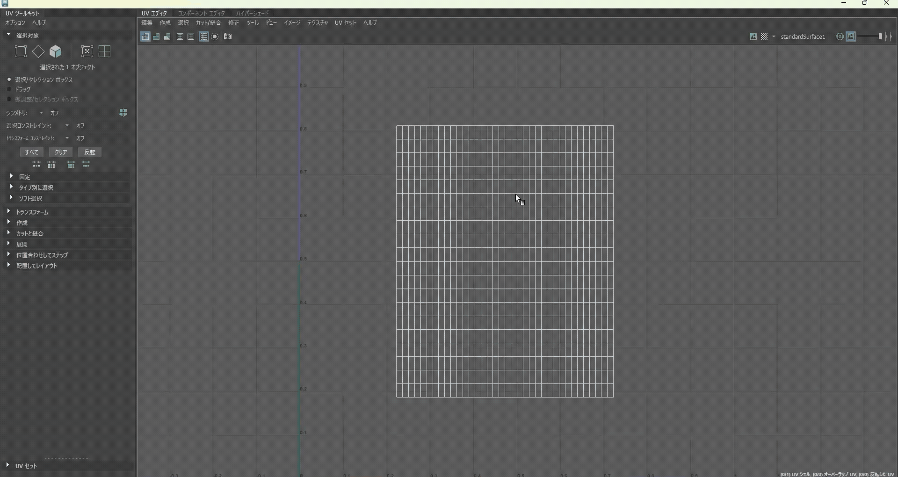Screen dimensions: 898x477
Task: Select 微調整/セレクション ボックス radio button
Action: [9, 99]
